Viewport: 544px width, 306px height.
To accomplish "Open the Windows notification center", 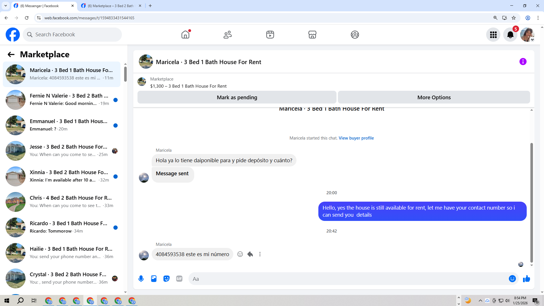I will click(535, 301).
